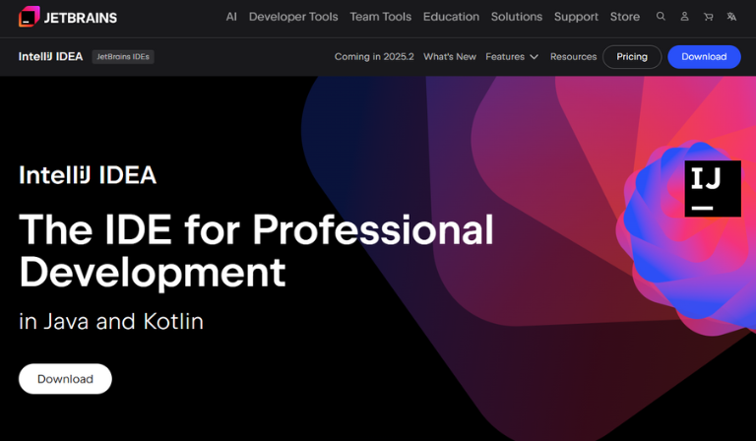Click the 'in Java and Kotlin' text
The height and width of the screenshot is (441, 756).
(111, 322)
